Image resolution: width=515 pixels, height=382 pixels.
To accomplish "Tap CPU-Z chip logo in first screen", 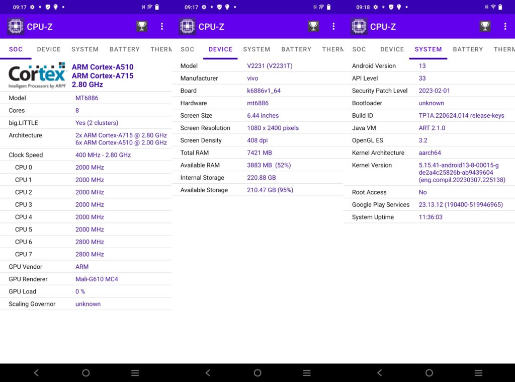I will [x=16, y=27].
